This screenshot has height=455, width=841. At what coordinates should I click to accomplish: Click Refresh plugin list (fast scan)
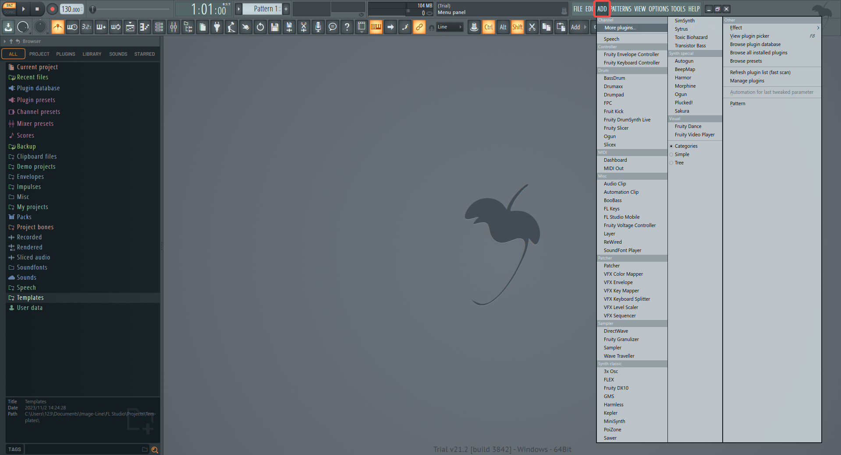760,72
